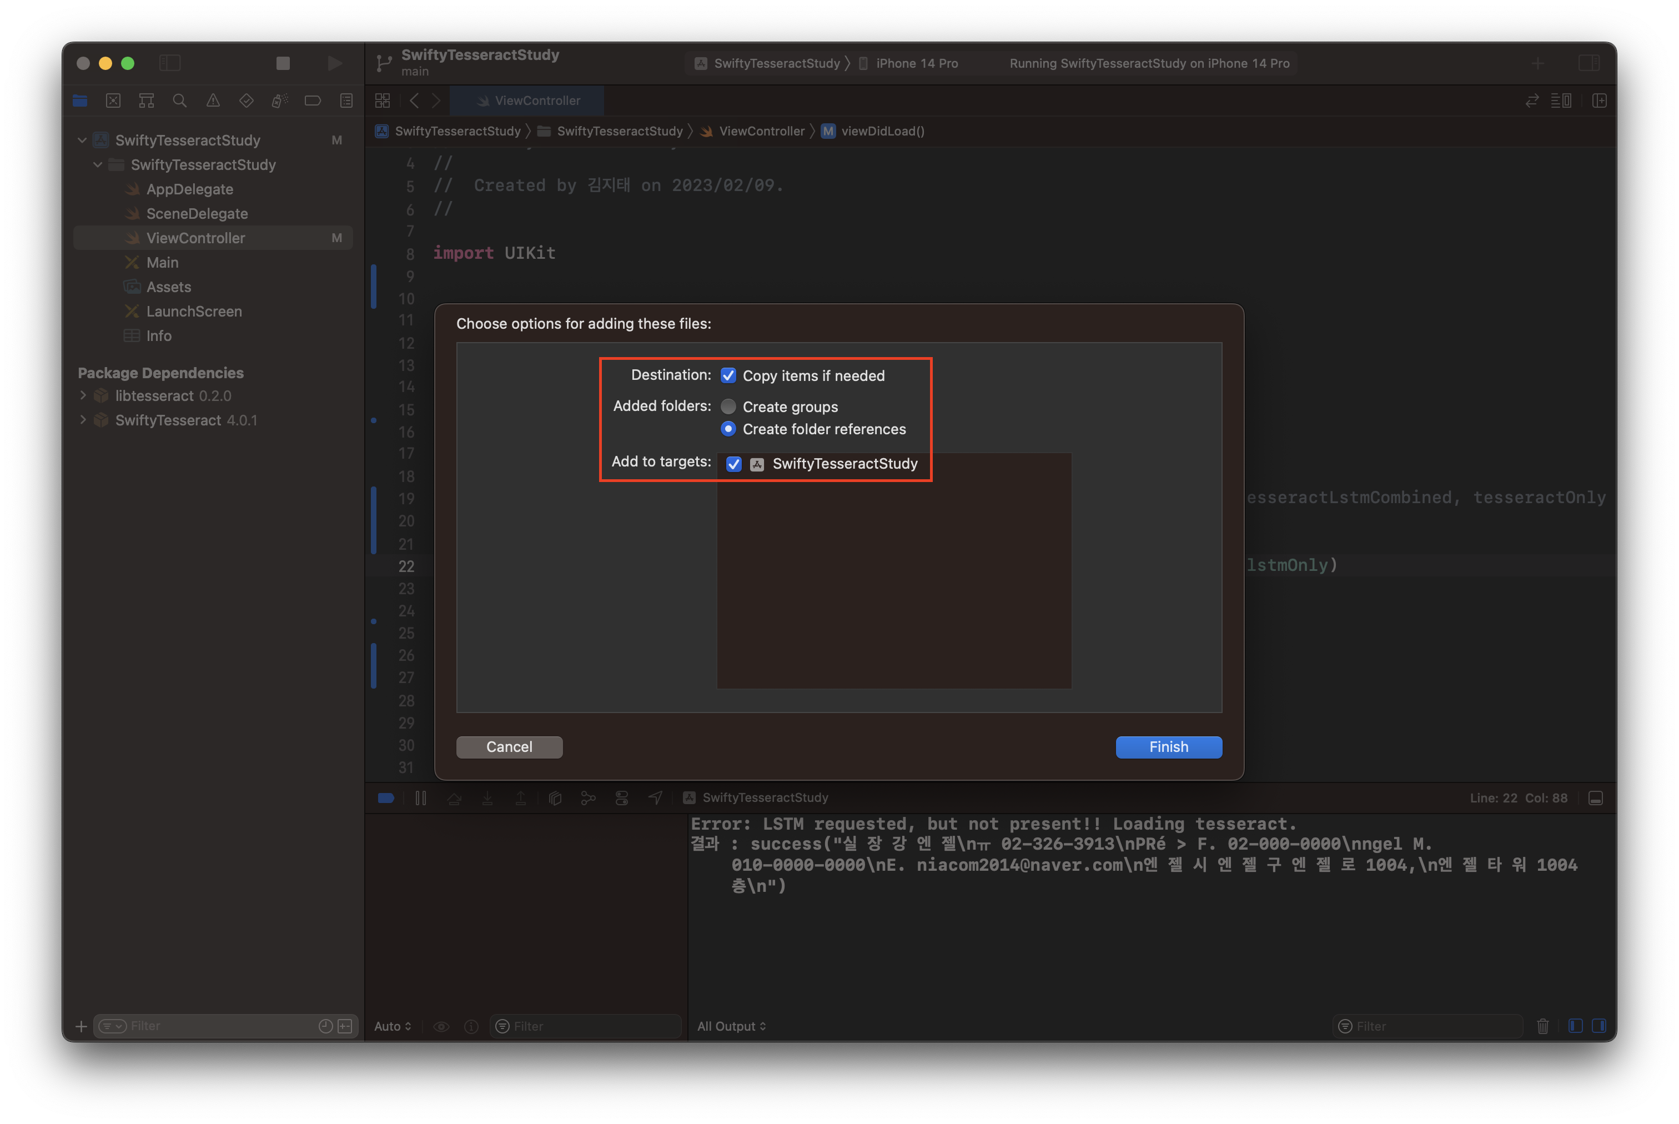
Task: Click the Stop button in Xcode toolbar
Action: click(283, 63)
